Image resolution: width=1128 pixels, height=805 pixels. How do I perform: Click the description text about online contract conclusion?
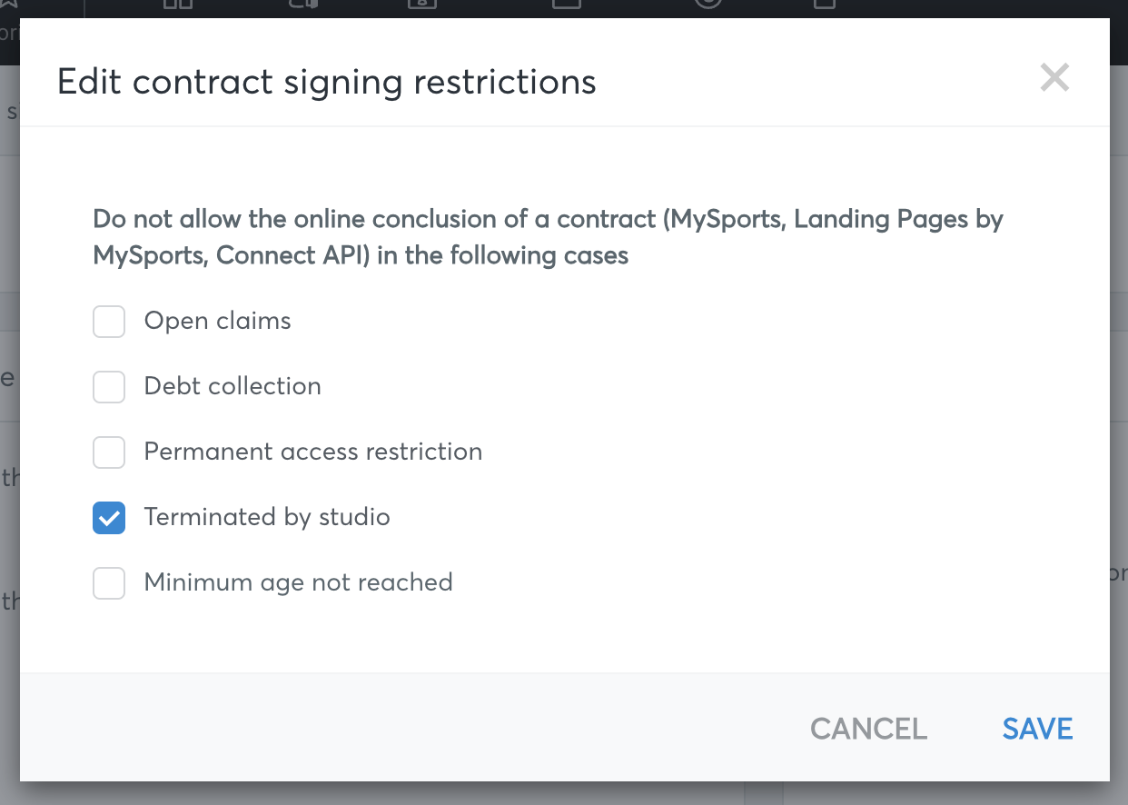pos(548,237)
